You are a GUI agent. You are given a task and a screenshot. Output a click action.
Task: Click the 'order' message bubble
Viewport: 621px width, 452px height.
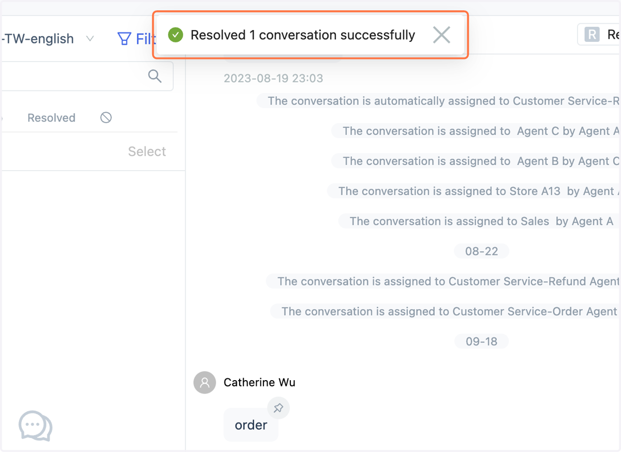click(251, 425)
